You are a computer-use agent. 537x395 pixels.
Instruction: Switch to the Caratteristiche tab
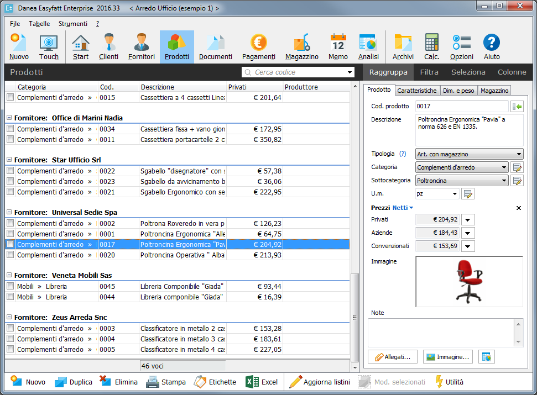417,91
